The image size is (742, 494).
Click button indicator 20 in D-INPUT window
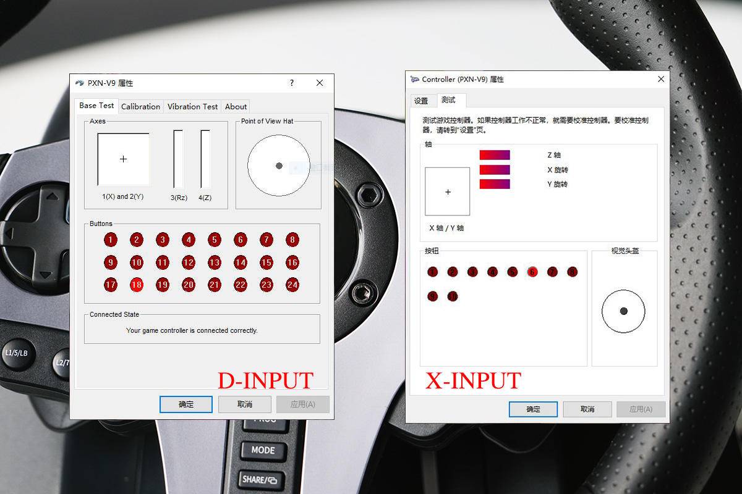click(x=189, y=285)
